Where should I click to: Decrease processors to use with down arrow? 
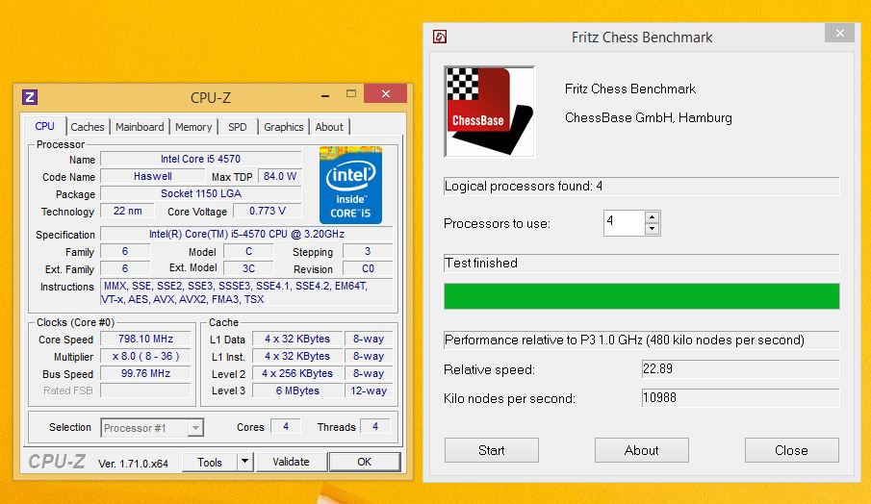[x=653, y=229]
